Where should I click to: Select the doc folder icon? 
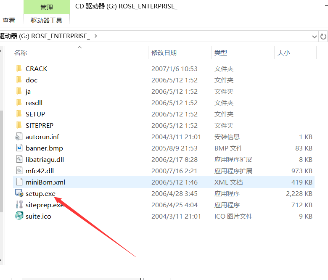(x=19, y=80)
